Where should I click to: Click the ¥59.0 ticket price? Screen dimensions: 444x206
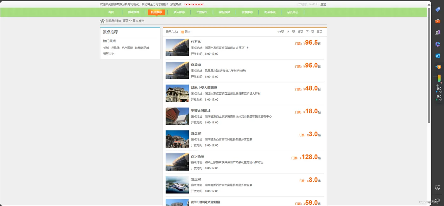(x=310, y=203)
